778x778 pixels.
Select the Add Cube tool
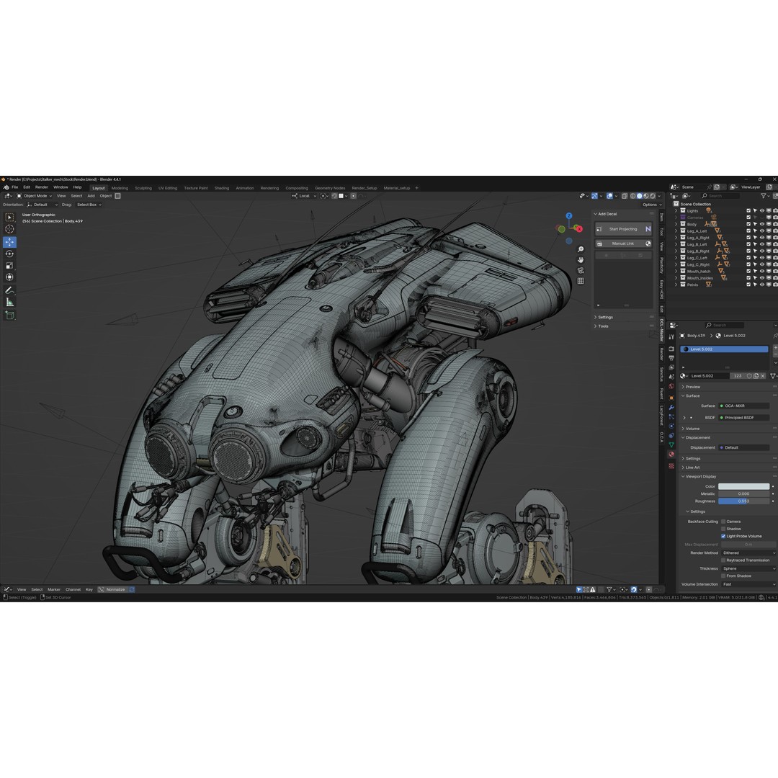9,315
